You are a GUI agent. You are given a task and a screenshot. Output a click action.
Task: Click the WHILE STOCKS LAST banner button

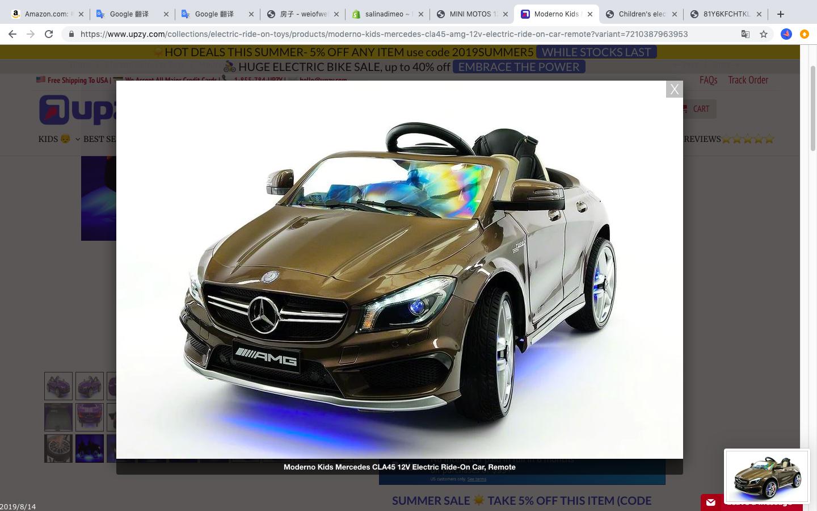point(596,52)
